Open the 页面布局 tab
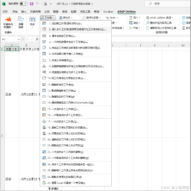Screen dimensions: 191x191 [x=35, y=12]
